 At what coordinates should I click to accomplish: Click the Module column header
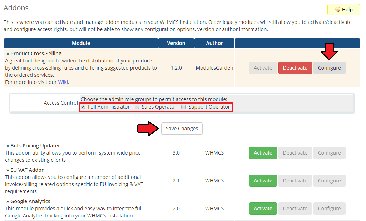pos(81,43)
